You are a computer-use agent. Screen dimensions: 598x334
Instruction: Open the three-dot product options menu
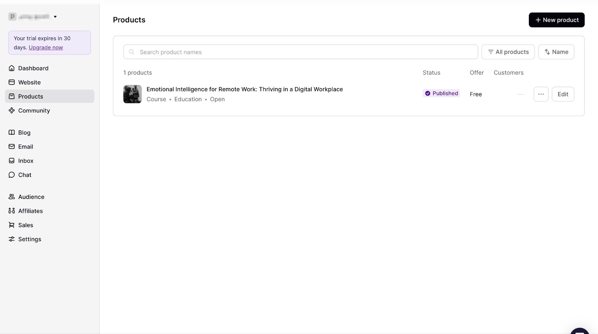click(541, 94)
